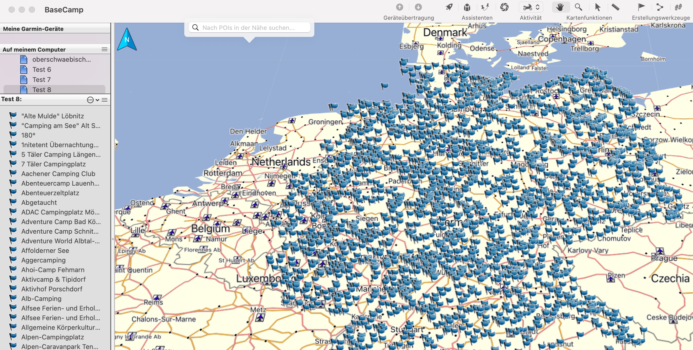Click the airport symbol near Prague on map
The width and height of the screenshot is (693, 350).
pyautogui.click(x=659, y=251)
